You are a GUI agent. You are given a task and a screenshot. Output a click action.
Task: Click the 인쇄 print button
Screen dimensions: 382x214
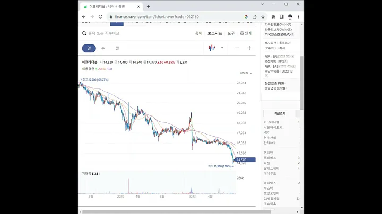coord(246,33)
